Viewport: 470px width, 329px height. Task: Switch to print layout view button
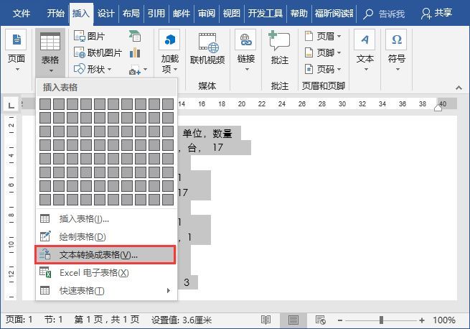[293, 320]
